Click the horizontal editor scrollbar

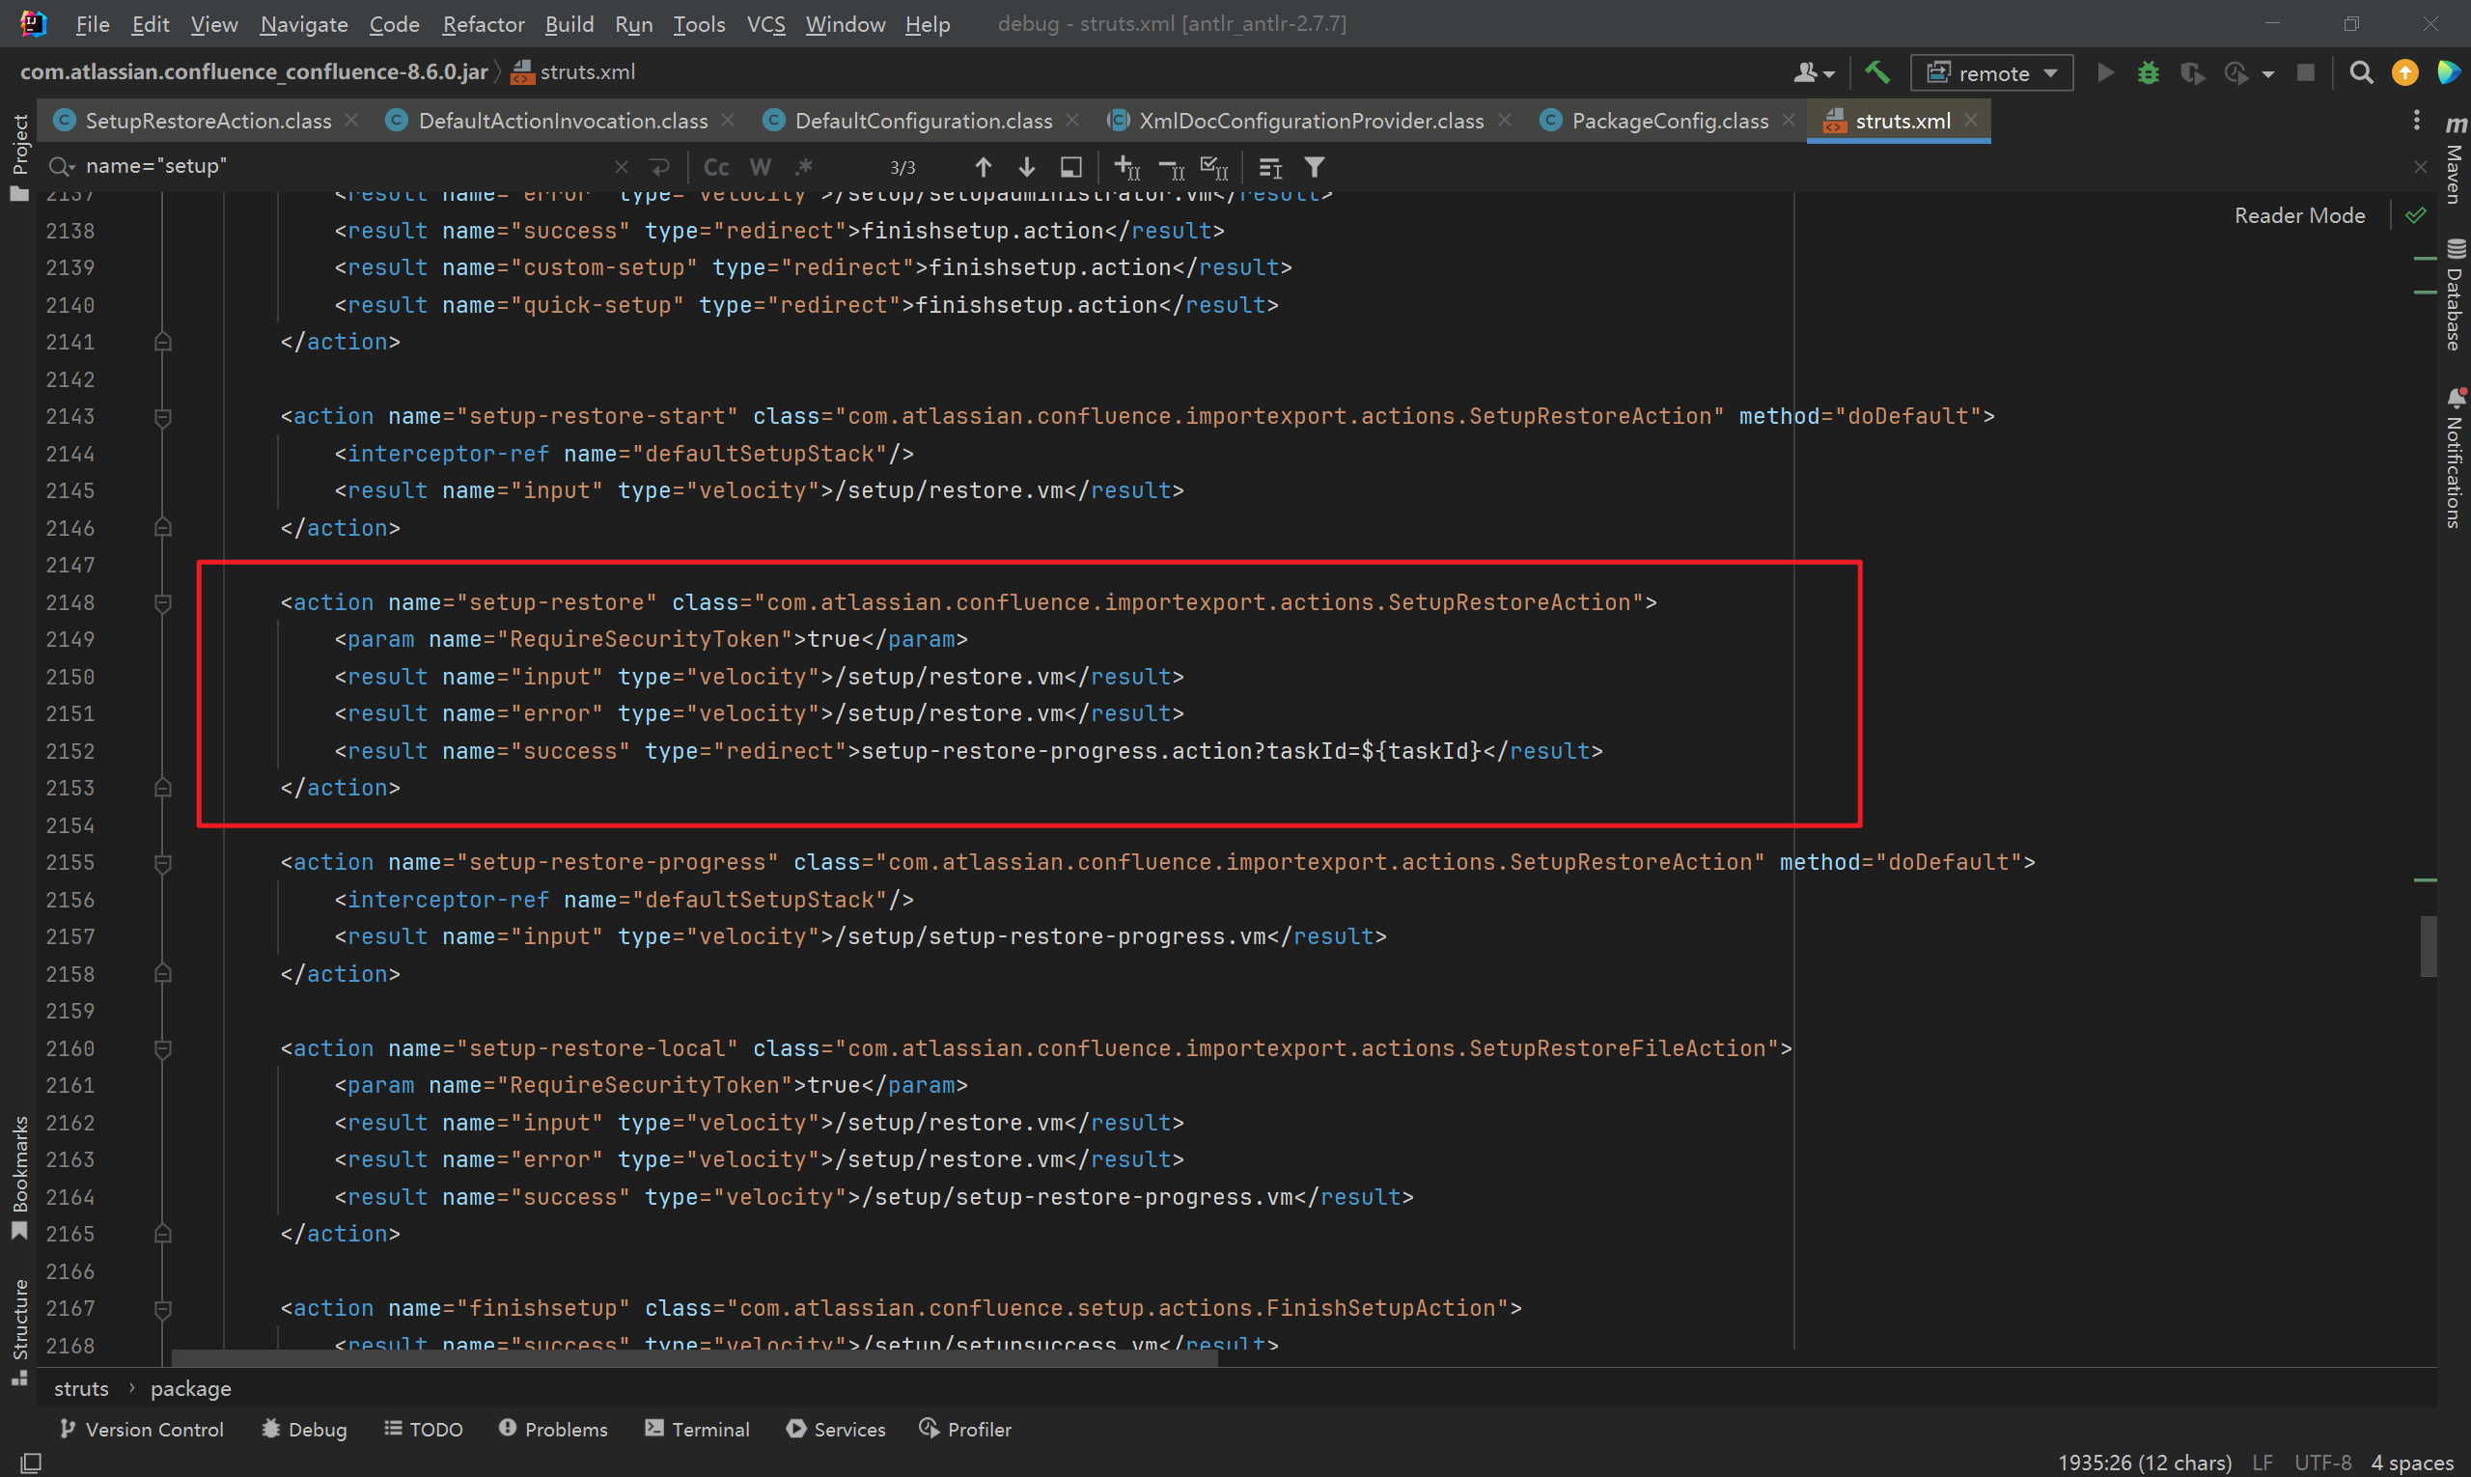coord(695,1358)
